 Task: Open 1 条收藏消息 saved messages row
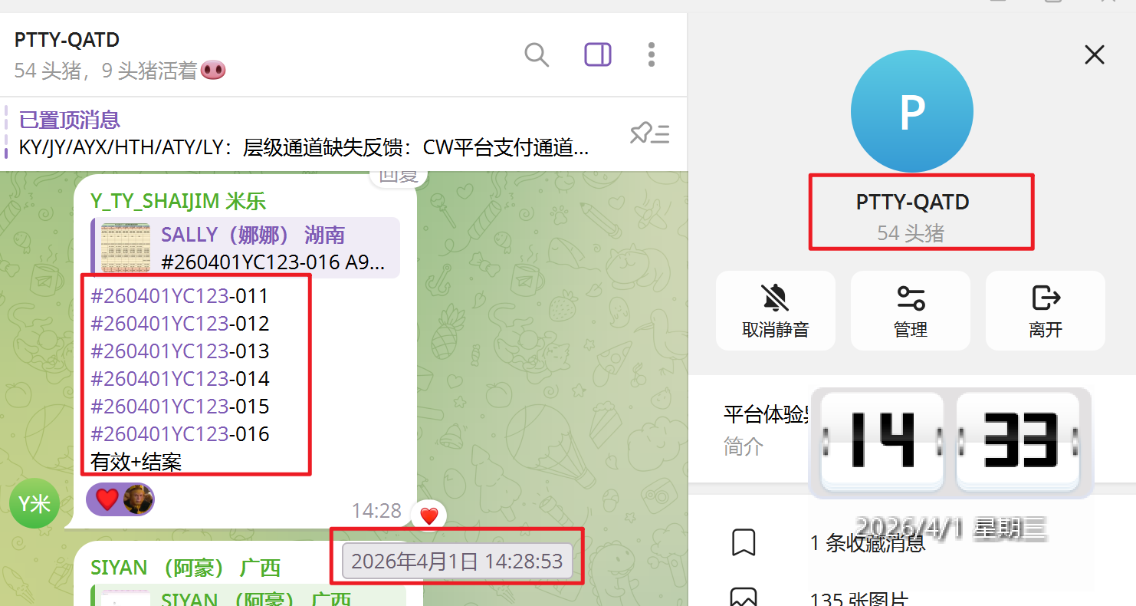click(912, 542)
